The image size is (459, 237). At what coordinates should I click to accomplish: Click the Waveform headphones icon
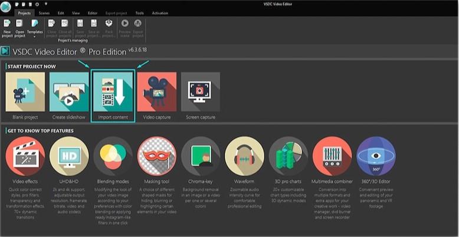point(244,156)
